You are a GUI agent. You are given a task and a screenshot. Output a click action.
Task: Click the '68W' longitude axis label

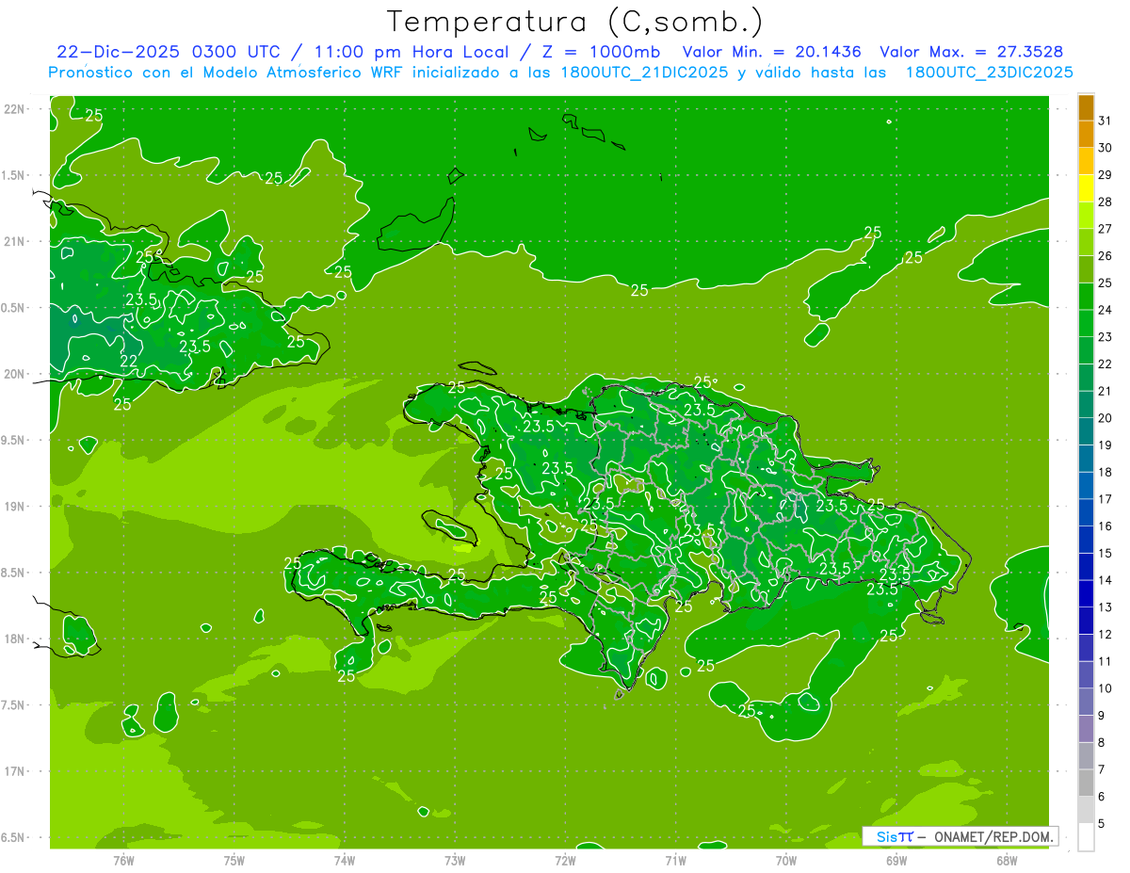point(1007,861)
